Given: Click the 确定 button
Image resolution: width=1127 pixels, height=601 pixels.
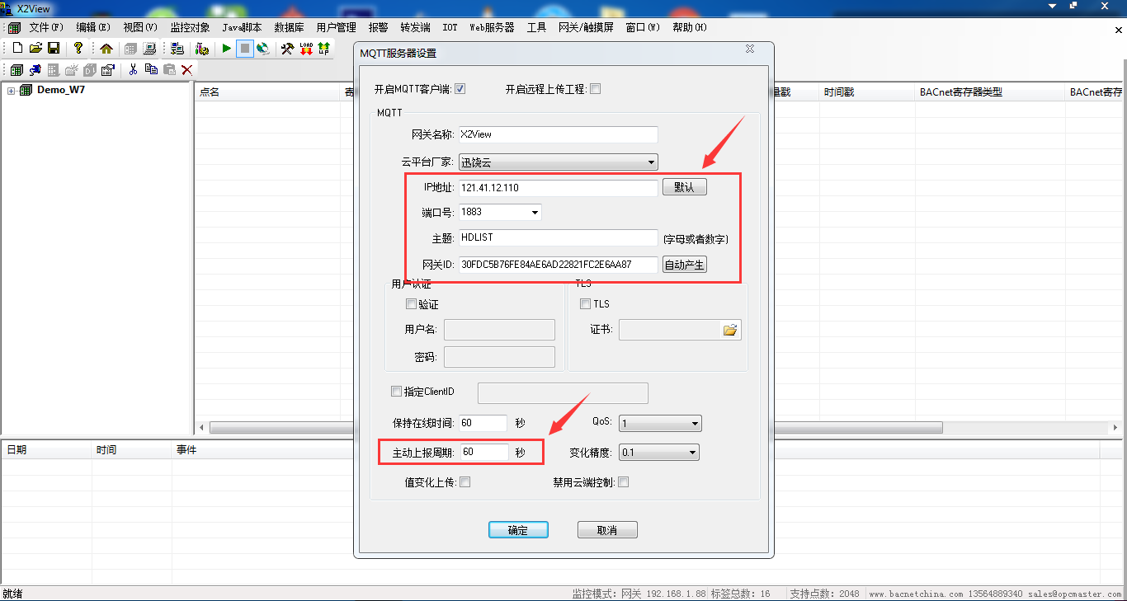Looking at the screenshot, I should click(x=518, y=530).
